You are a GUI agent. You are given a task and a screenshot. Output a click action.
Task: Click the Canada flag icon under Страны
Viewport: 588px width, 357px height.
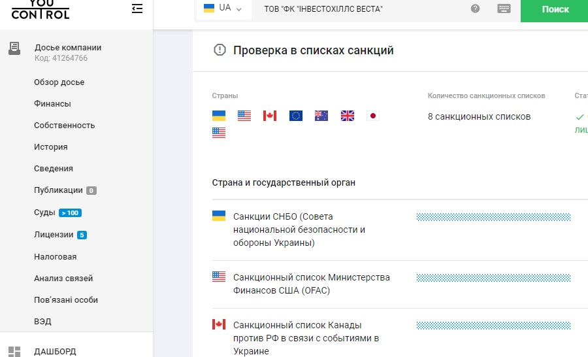pyautogui.click(x=270, y=116)
